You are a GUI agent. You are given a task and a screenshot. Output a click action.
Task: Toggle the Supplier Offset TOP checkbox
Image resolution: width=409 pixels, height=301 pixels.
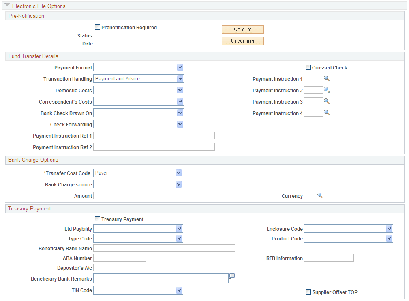coord(308,292)
